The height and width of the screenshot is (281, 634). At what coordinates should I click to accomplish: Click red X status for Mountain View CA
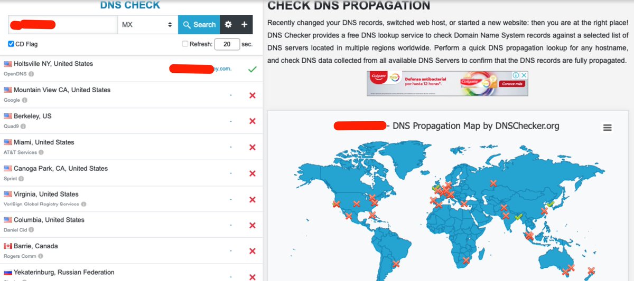coord(252,95)
